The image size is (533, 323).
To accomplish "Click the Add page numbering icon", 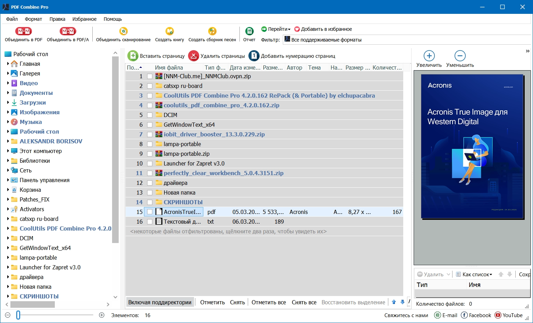I will point(254,56).
